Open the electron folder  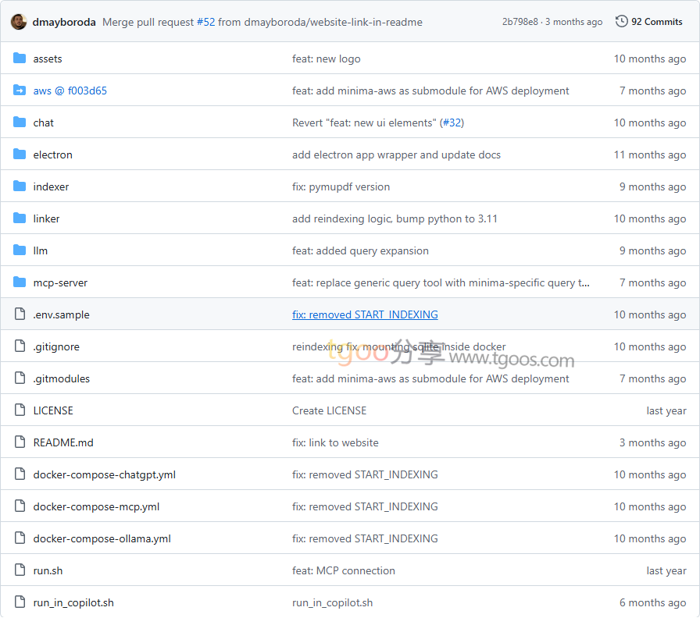coord(52,154)
